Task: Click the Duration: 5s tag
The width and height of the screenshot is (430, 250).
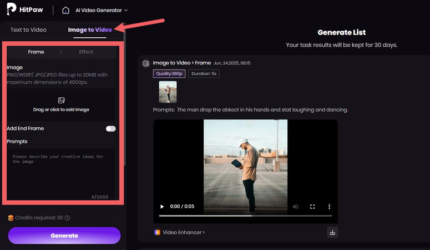Action: coord(204,74)
